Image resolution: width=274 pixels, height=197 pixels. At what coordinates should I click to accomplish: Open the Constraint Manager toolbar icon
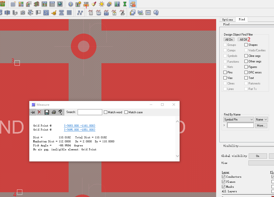[x=44, y=4]
